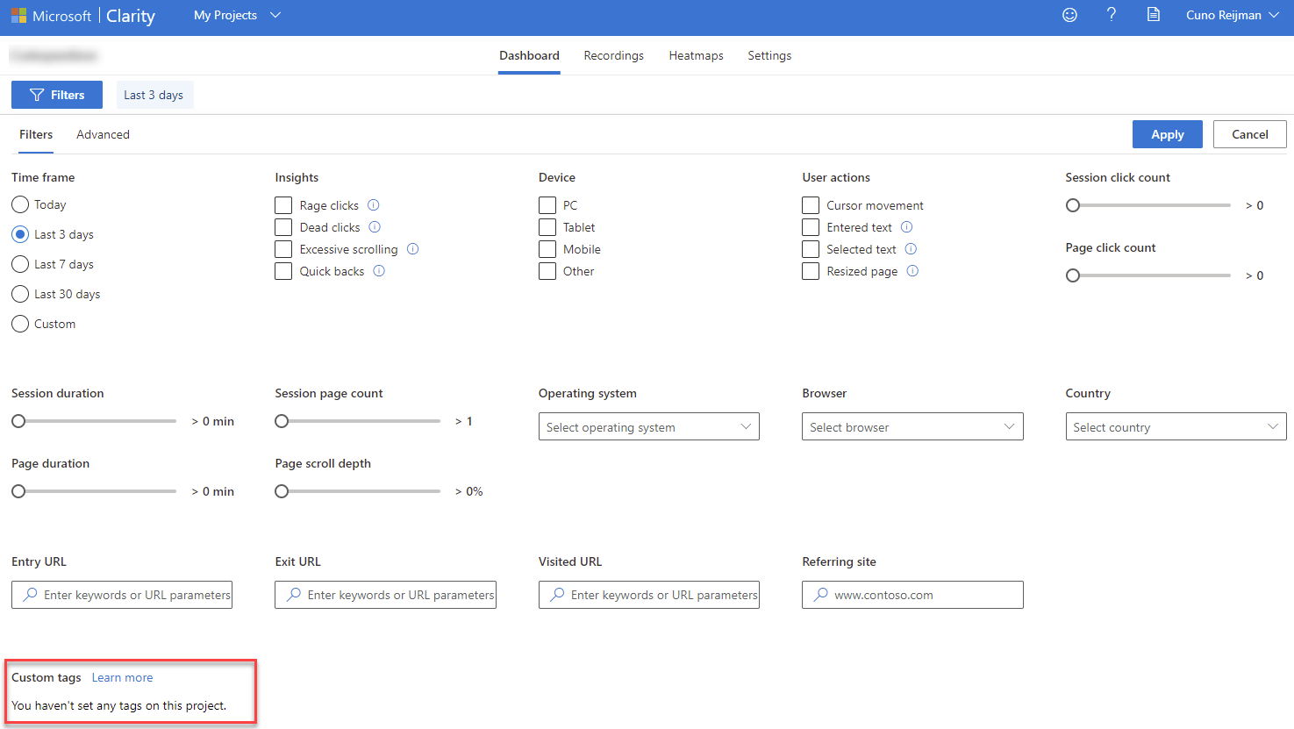Open the Advanced filters tab
This screenshot has height=729, width=1294.
coord(103,134)
